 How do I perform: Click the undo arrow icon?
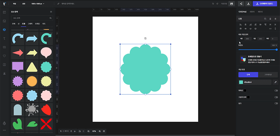tap(213, 4)
